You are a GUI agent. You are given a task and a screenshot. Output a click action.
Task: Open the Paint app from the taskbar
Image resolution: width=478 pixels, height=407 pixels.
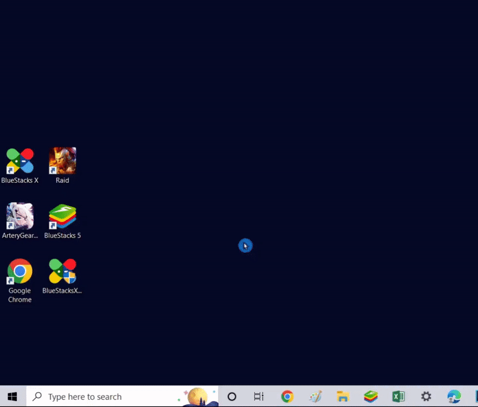pos(315,396)
